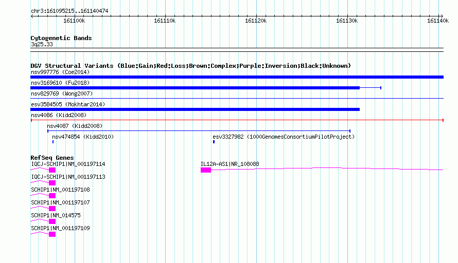Open esv3584505 (Mokhtar2014) variant label

(x=68, y=104)
